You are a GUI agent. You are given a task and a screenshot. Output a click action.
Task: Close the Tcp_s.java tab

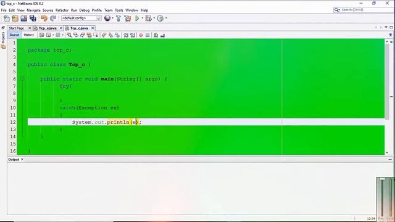click(60, 28)
